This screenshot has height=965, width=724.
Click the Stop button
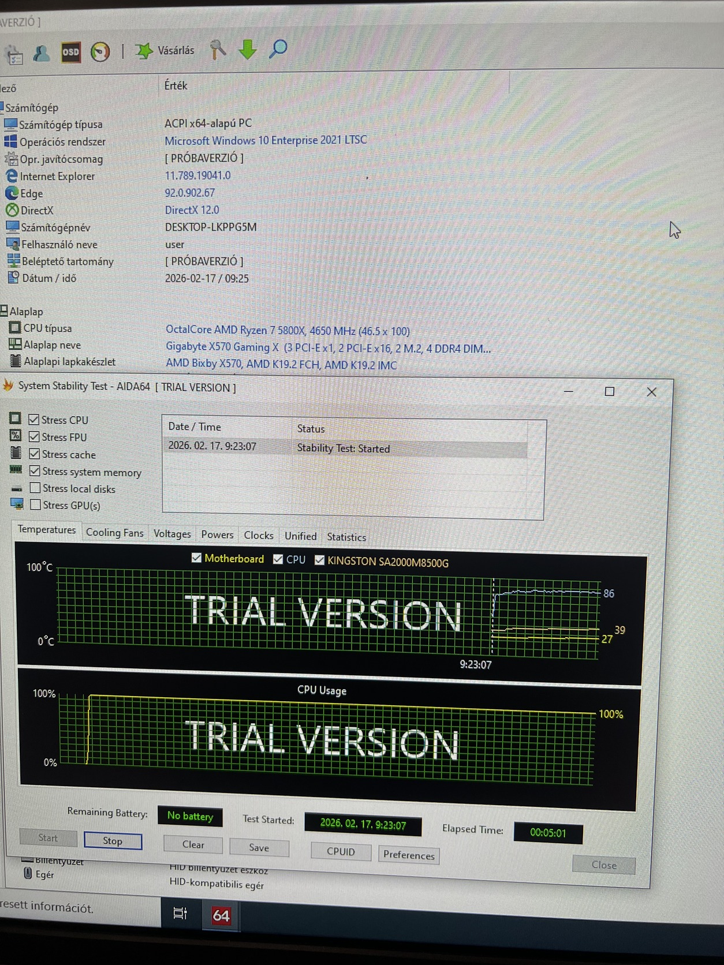click(x=113, y=841)
